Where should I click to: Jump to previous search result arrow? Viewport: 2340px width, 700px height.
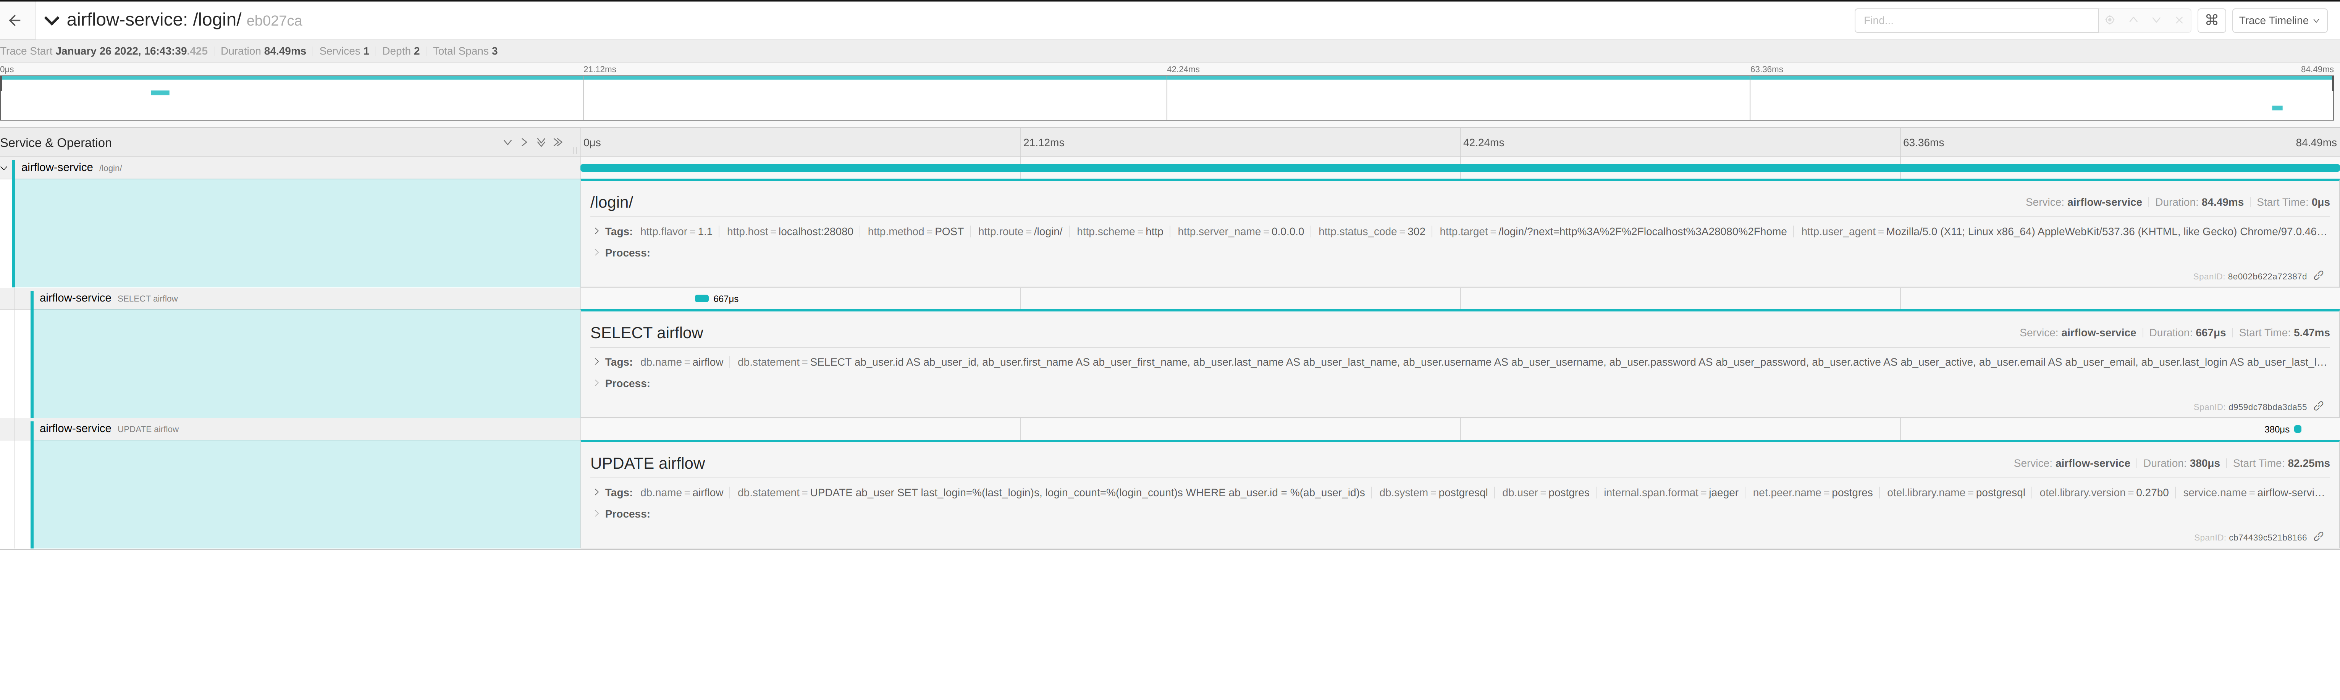pos(2133,20)
